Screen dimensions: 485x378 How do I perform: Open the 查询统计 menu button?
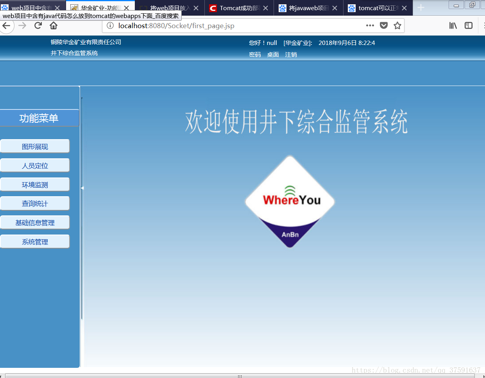point(35,204)
